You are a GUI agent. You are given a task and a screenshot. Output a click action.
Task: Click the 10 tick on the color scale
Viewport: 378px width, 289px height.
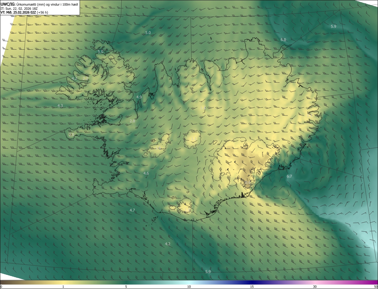[189, 287]
